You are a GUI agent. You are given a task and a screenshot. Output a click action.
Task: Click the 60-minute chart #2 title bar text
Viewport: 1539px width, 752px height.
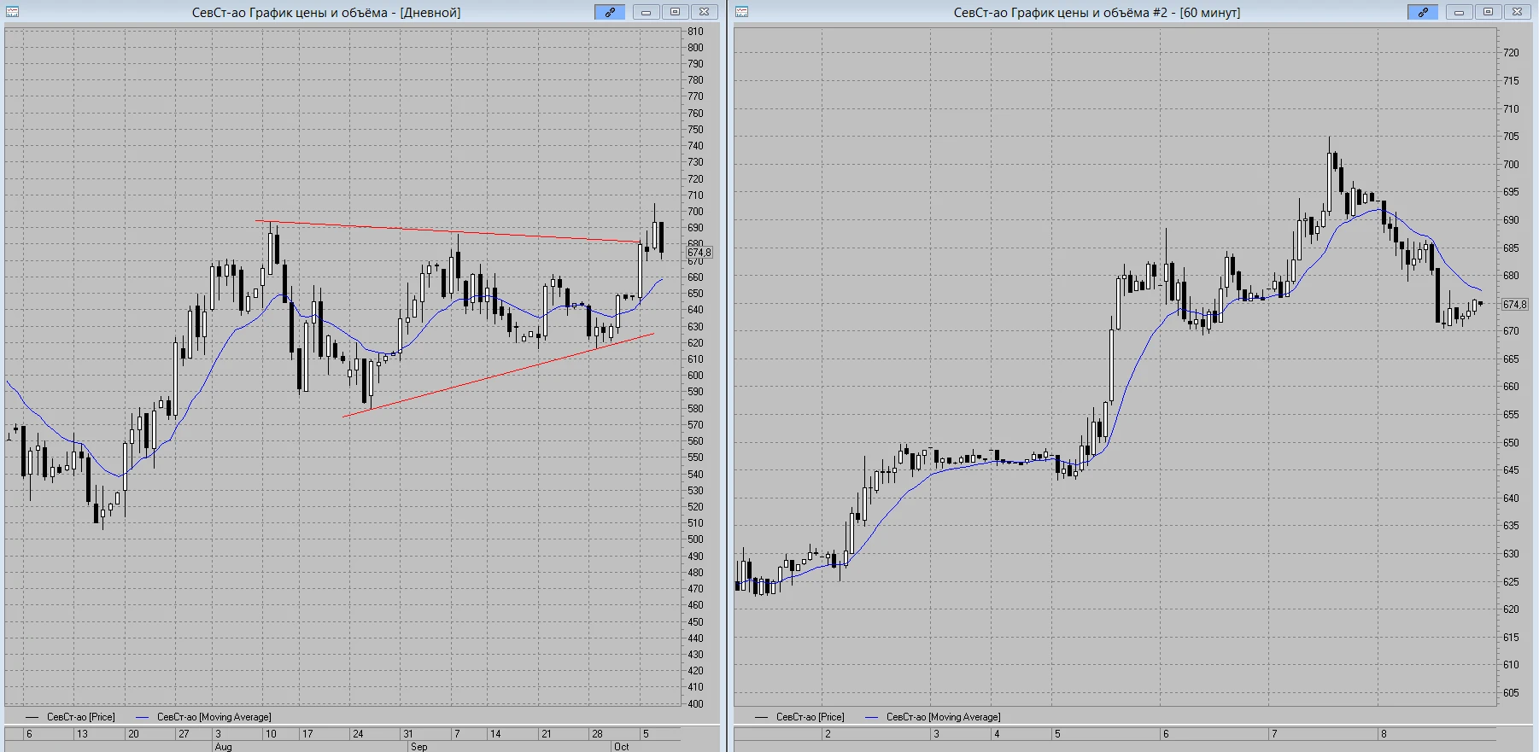[1097, 13]
